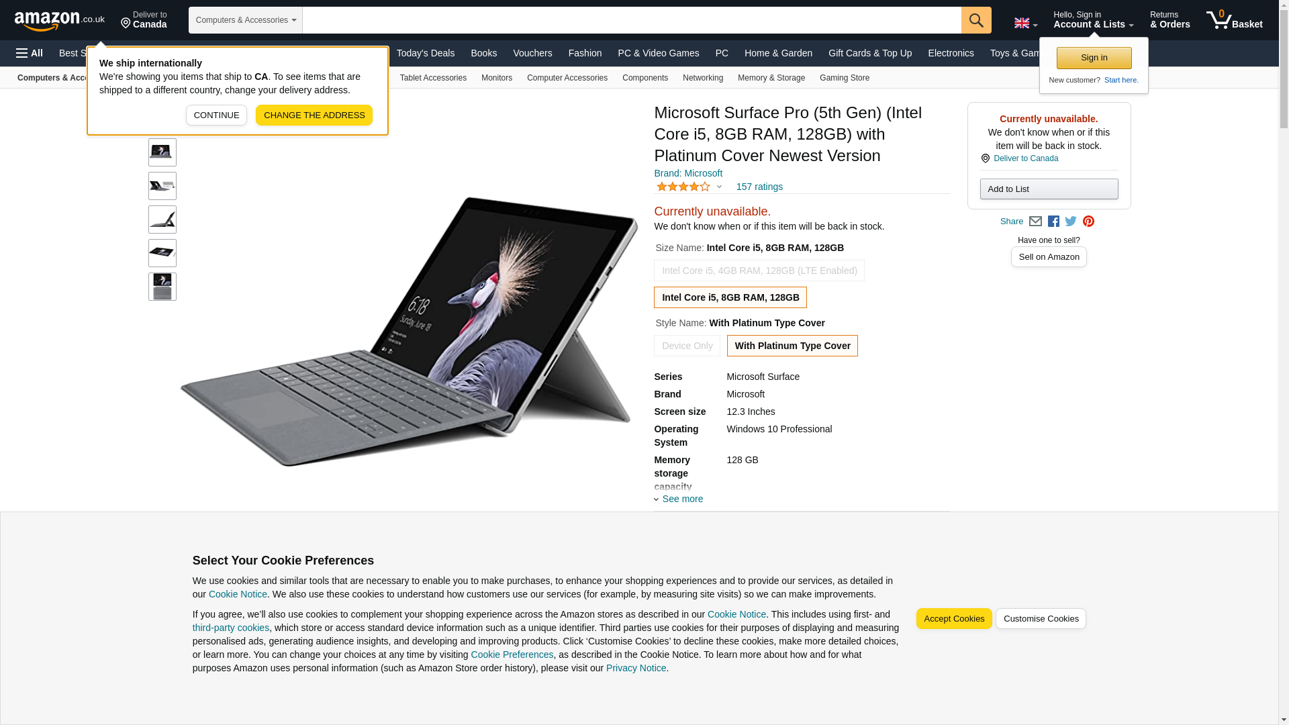The height and width of the screenshot is (725, 1289).
Task: Expand the language flag selector
Action: (1026, 23)
